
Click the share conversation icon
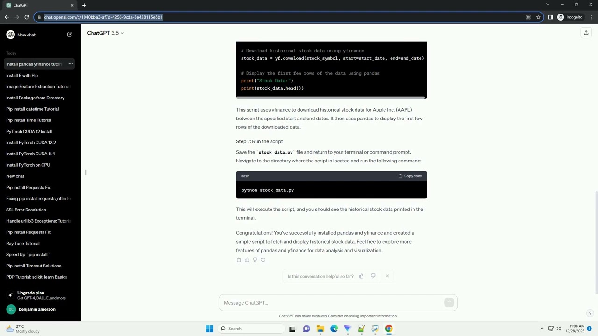586,33
